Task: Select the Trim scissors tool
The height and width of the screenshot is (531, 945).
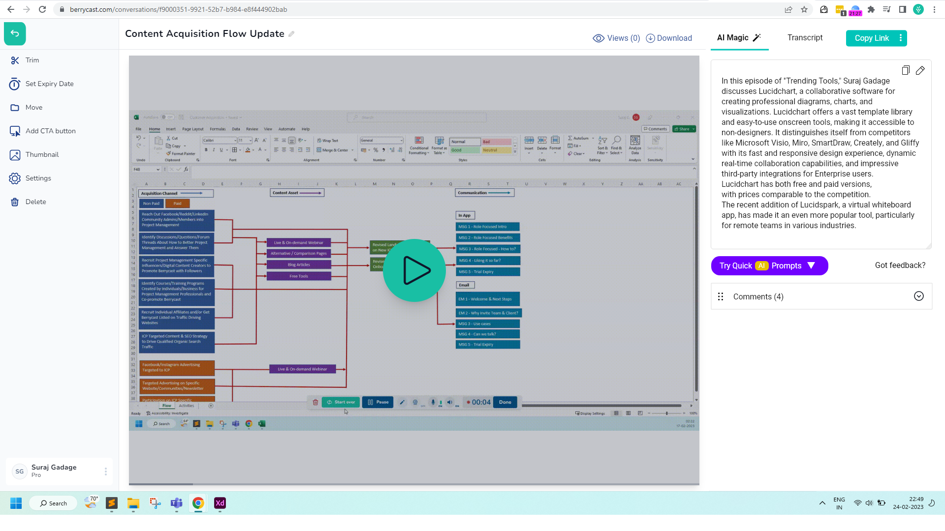Action: click(x=15, y=60)
